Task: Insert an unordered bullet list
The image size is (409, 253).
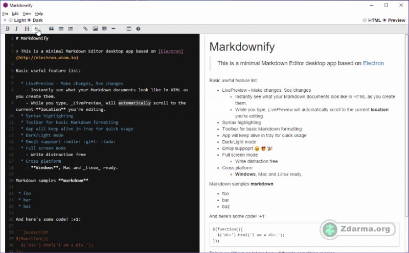Action: [x=61, y=29]
